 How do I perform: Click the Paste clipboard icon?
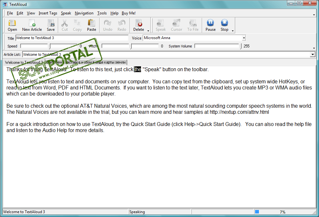92,25
